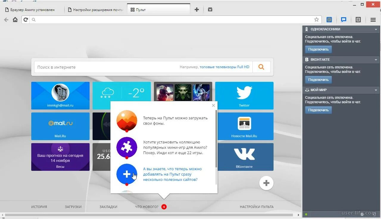Open link about adding several sites

tap(172, 174)
